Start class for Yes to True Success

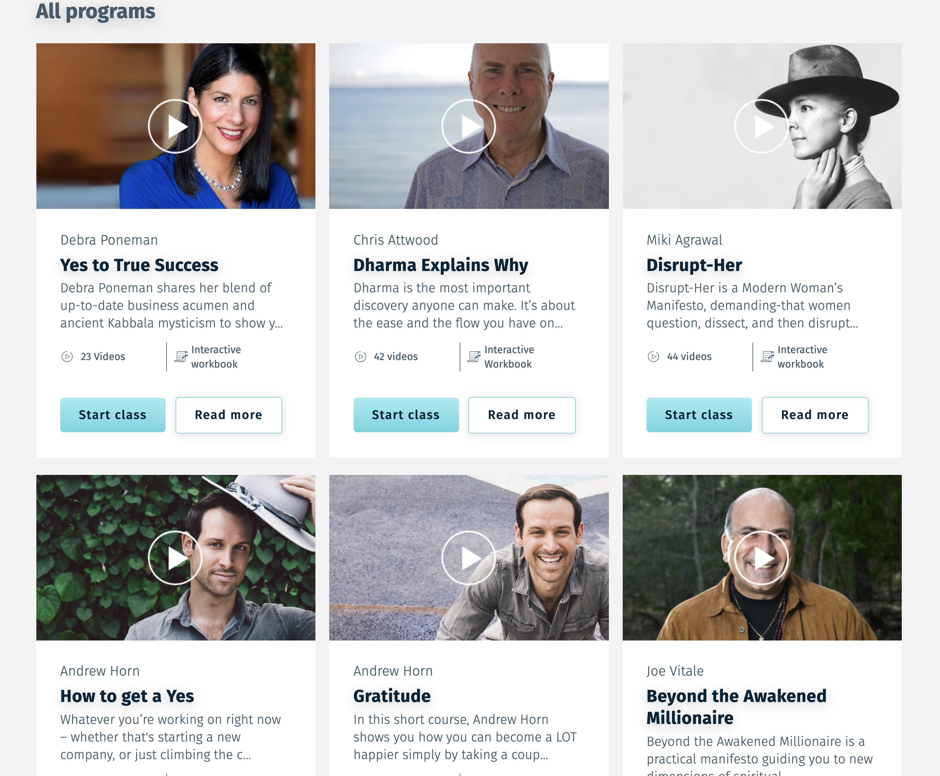(113, 415)
